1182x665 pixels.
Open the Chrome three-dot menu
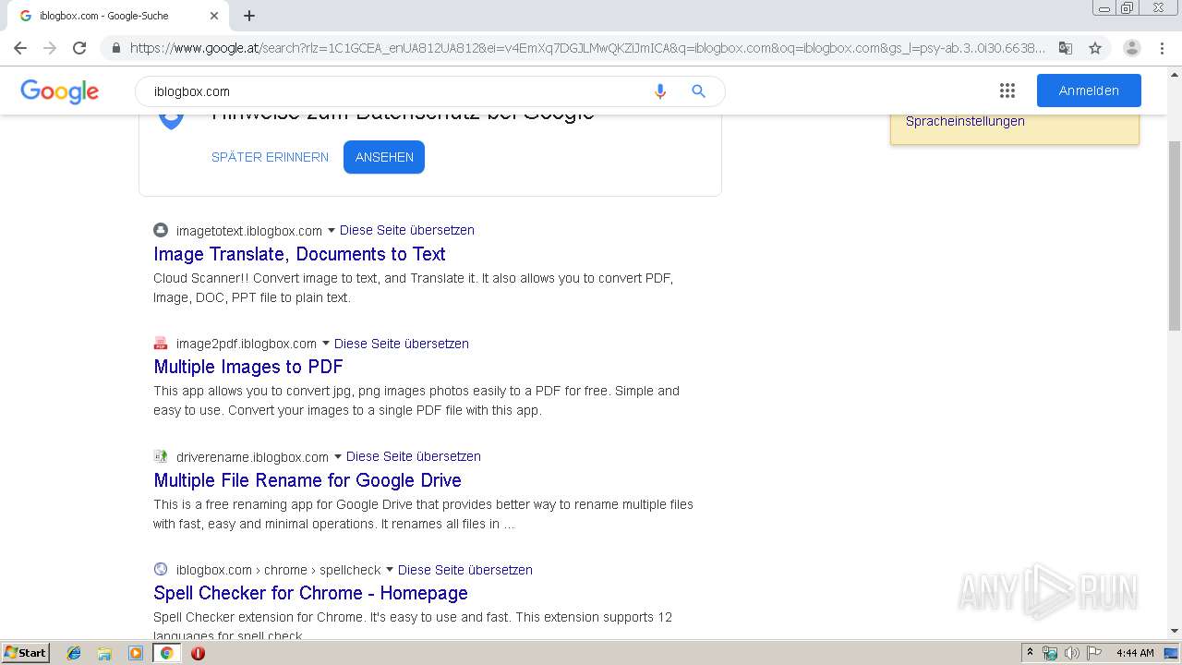point(1163,48)
